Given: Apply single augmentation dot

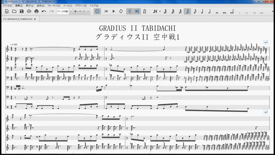Looking at the screenshot, I should point(239,12).
